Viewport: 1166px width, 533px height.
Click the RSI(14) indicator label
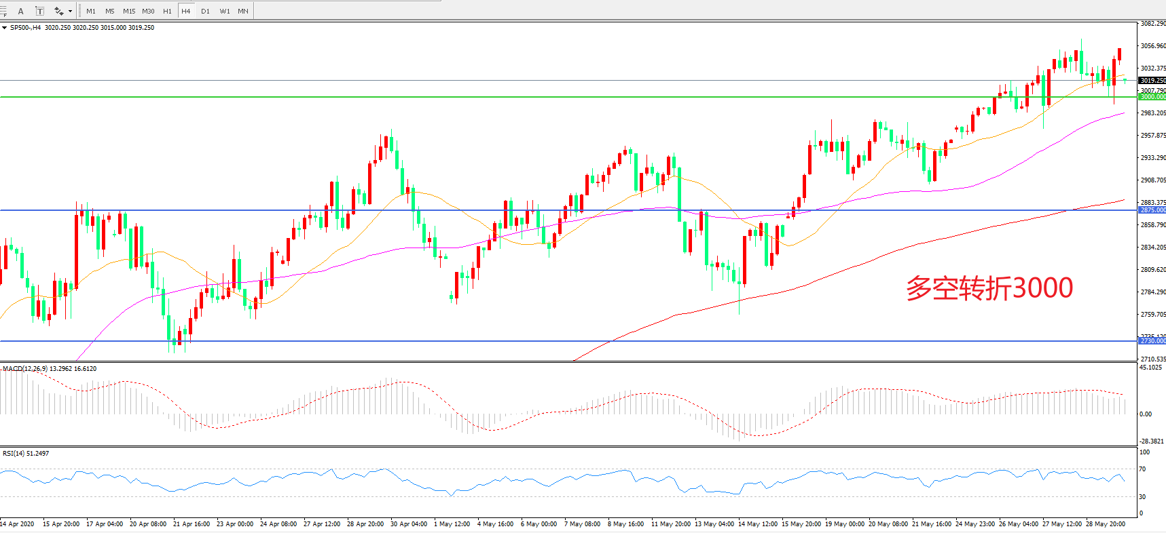pyautogui.click(x=14, y=453)
